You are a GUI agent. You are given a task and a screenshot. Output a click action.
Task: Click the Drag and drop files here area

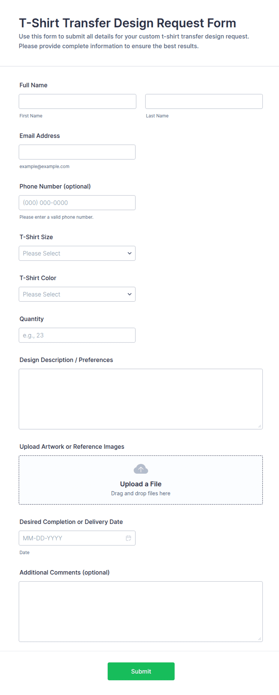click(x=141, y=493)
